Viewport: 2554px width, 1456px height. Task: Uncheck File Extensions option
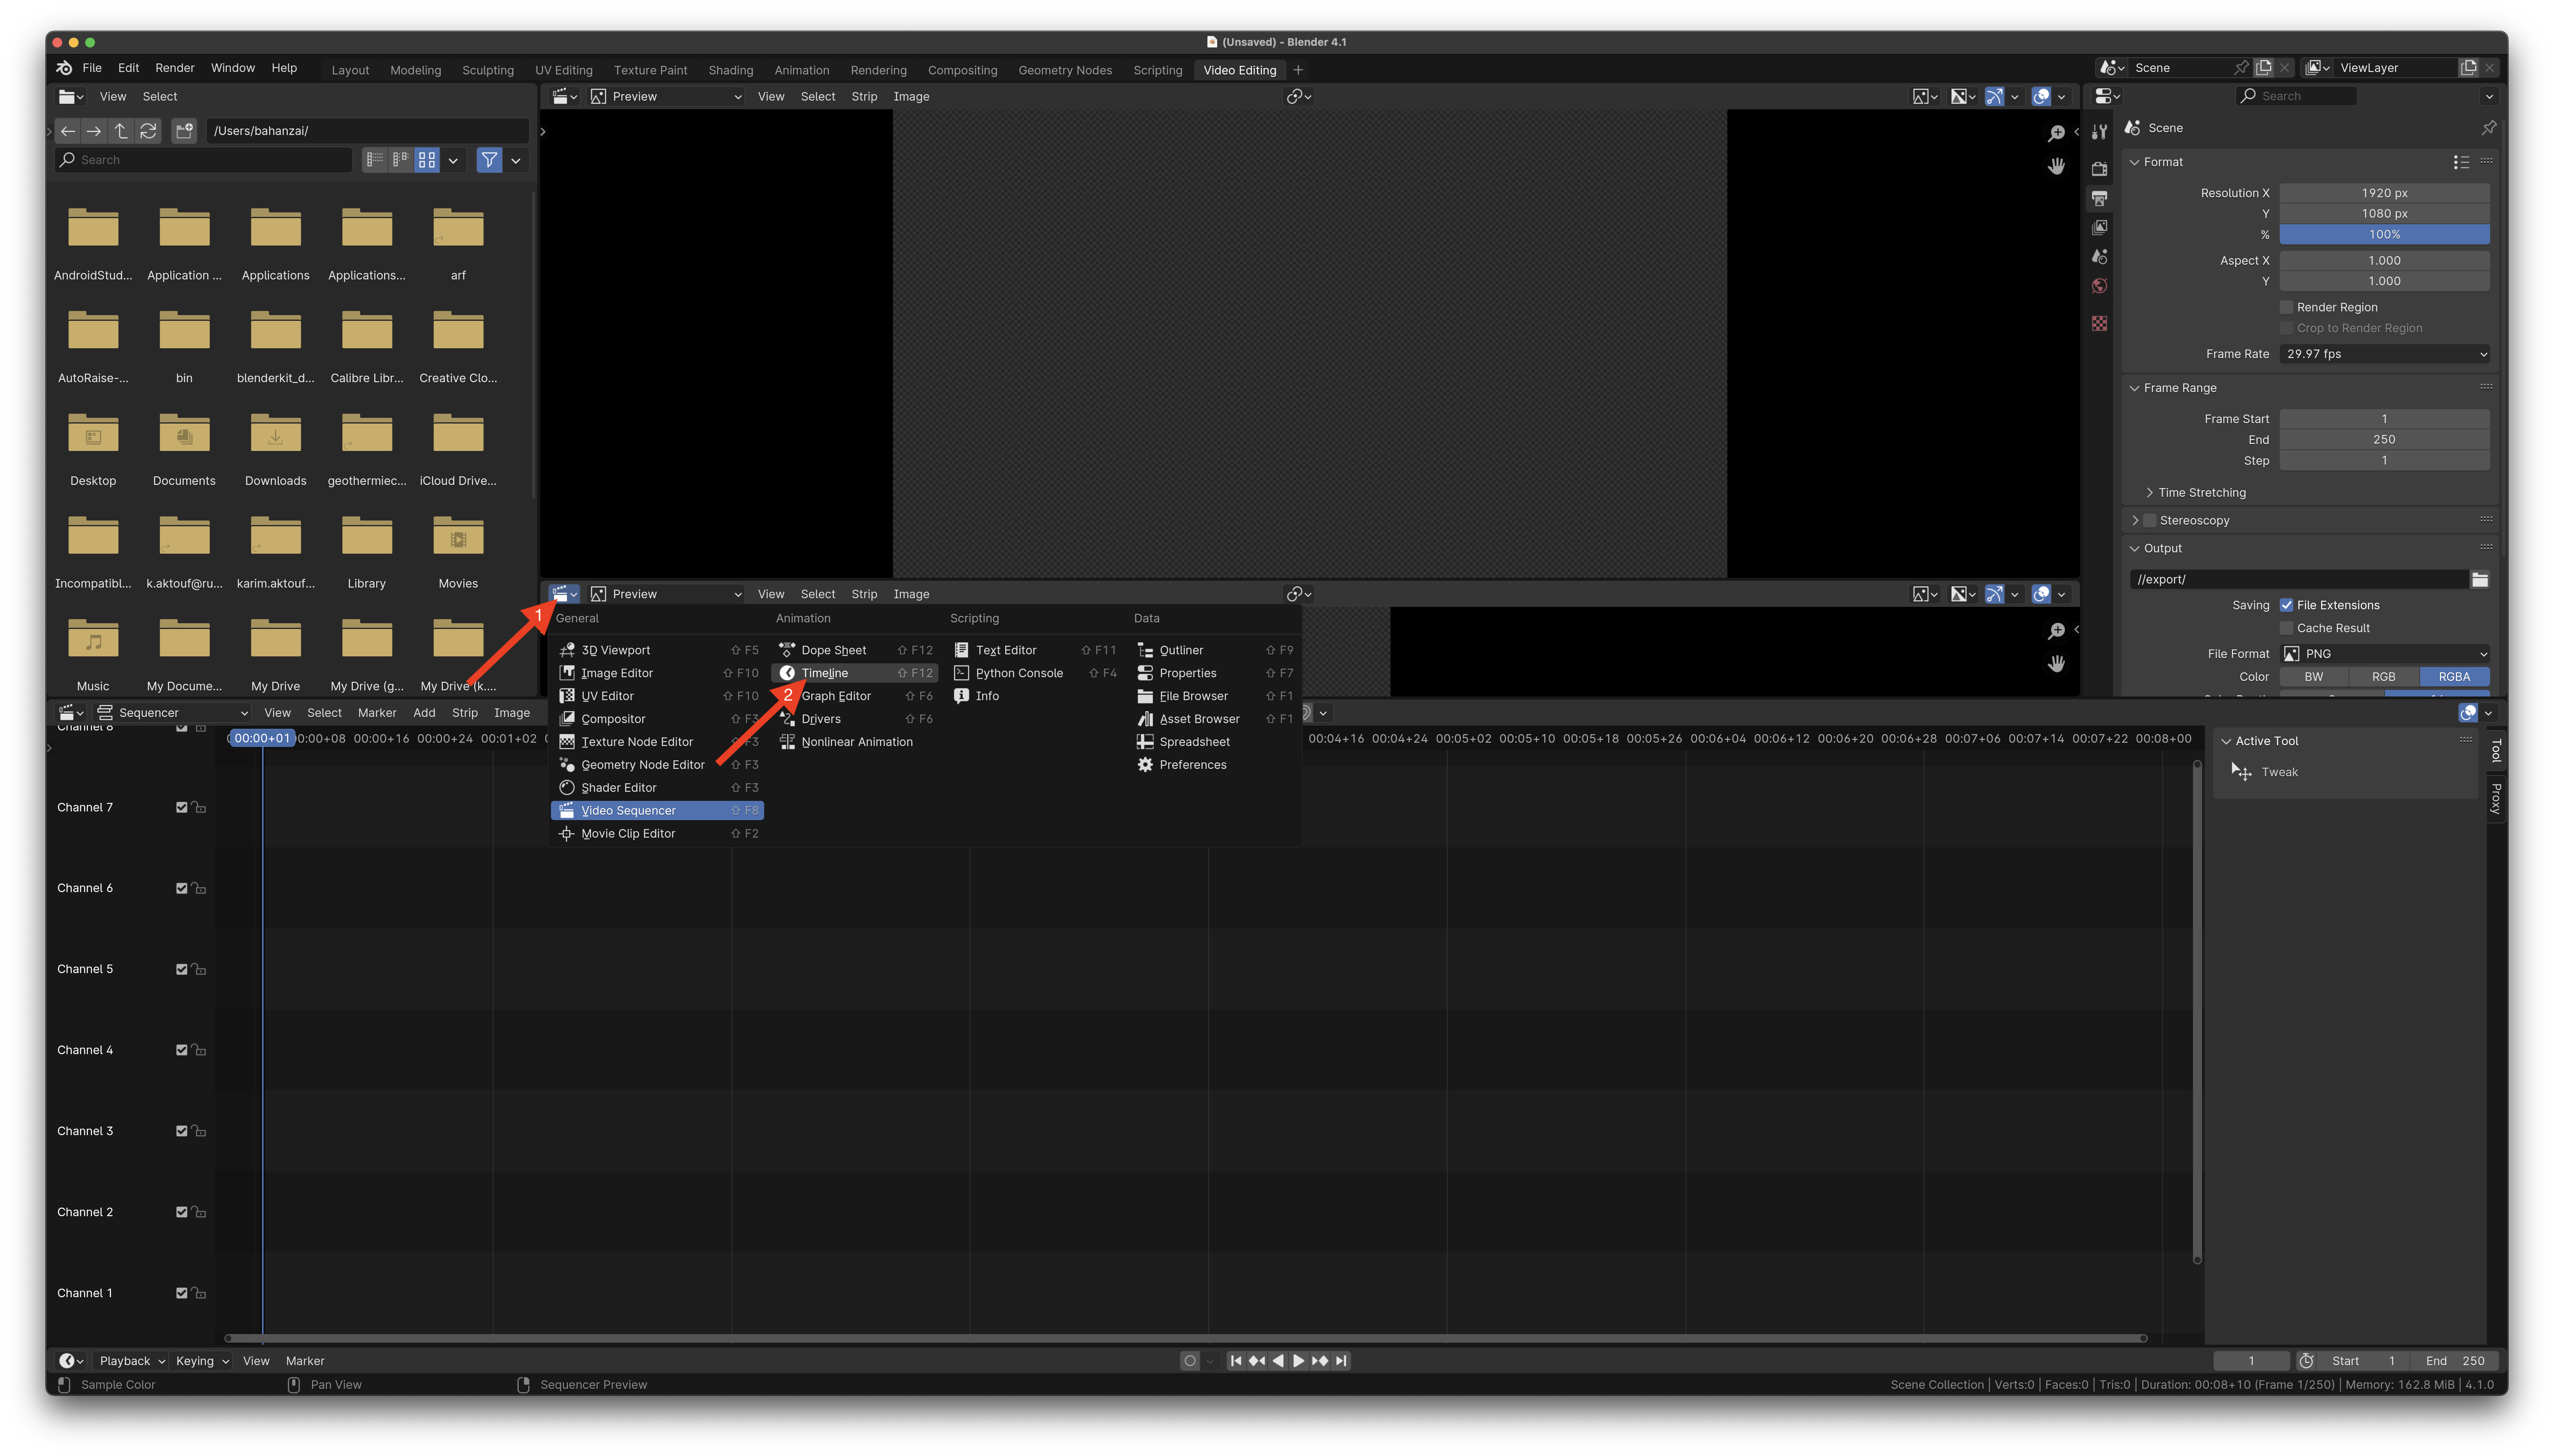tap(2286, 605)
